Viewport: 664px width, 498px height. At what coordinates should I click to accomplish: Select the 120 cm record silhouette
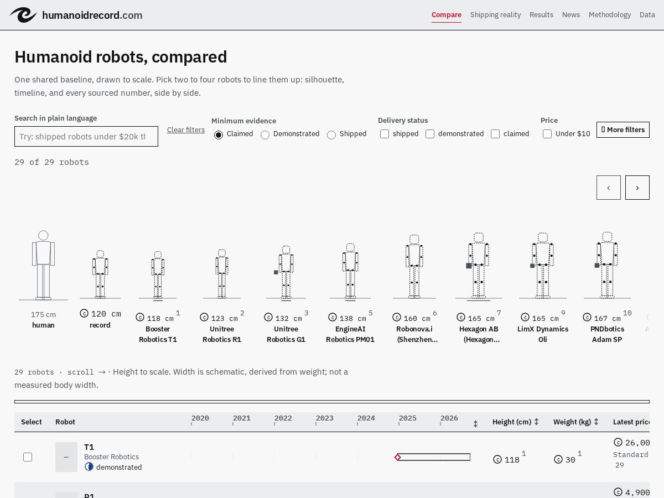(100, 274)
